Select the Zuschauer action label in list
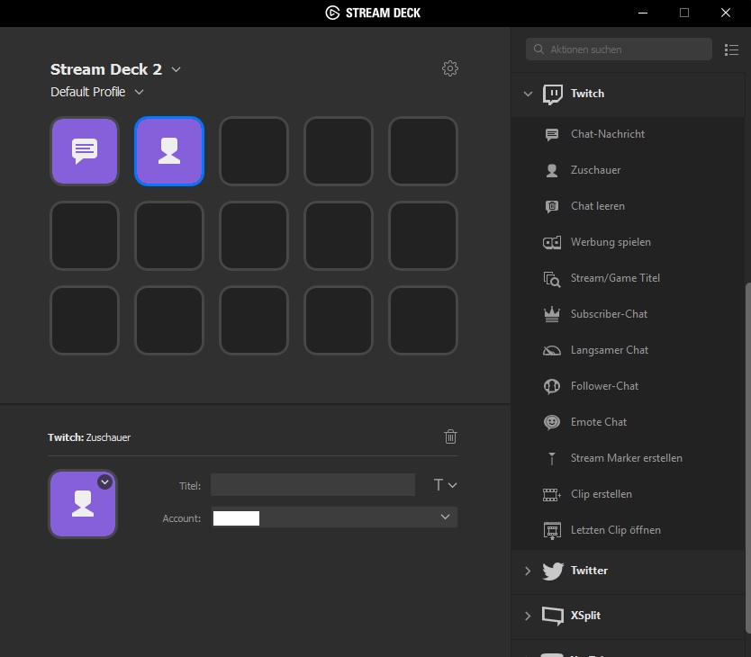This screenshot has height=657, width=751. 595,170
